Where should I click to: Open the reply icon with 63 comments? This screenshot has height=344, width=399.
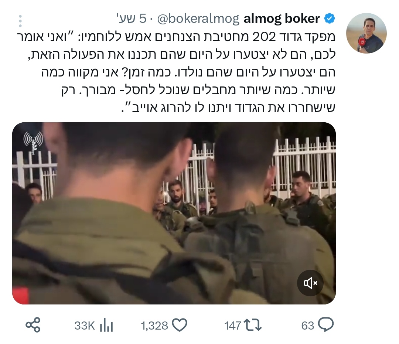pyautogui.click(x=326, y=325)
